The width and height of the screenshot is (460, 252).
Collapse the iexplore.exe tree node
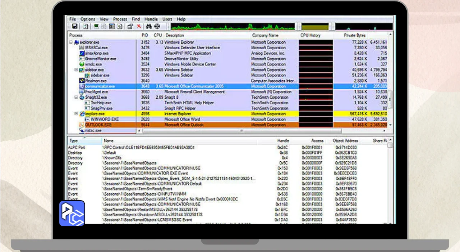(x=76, y=114)
